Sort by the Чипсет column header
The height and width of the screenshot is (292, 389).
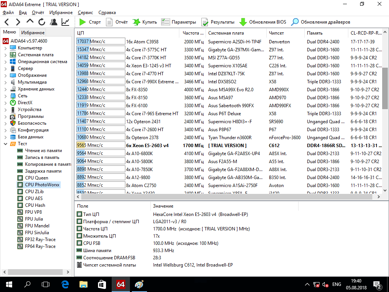(286, 33)
